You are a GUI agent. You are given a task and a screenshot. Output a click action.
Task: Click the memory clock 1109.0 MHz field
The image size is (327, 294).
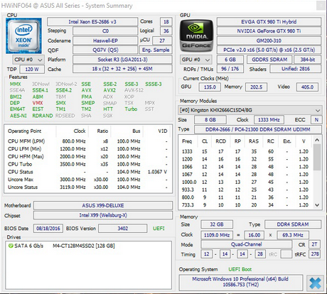pyautogui.click(x=217, y=235)
